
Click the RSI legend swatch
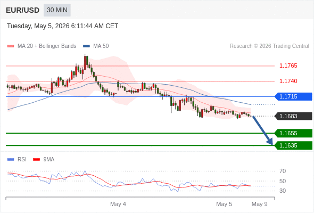point(11,160)
